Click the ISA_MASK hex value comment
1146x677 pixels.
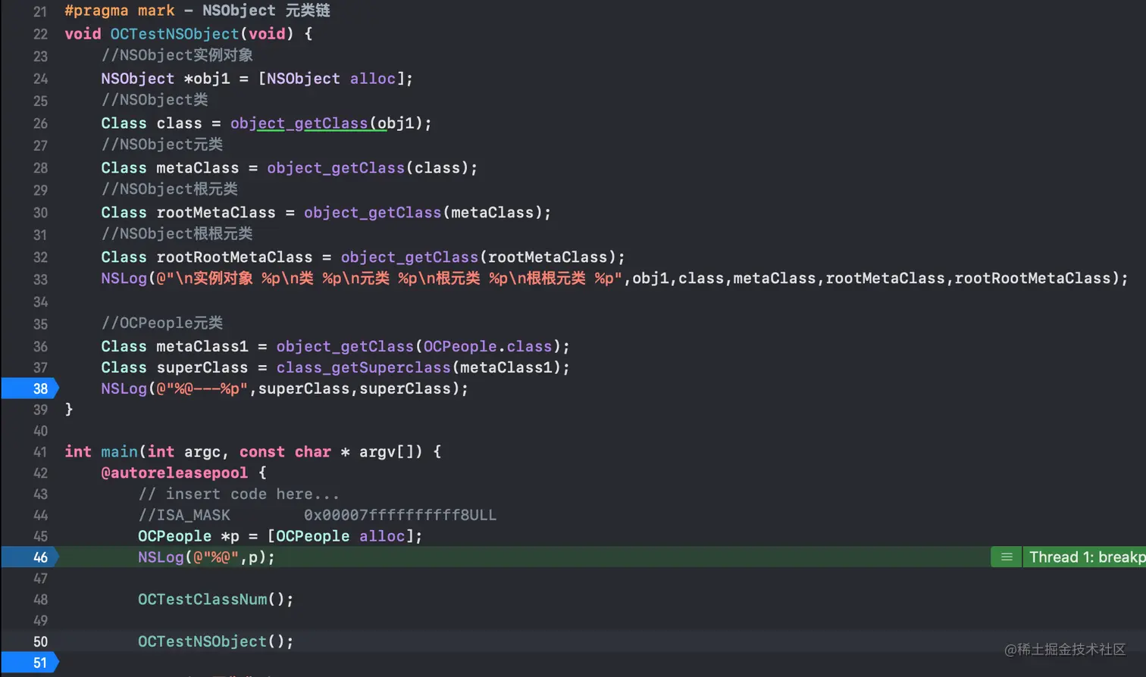click(x=400, y=516)
